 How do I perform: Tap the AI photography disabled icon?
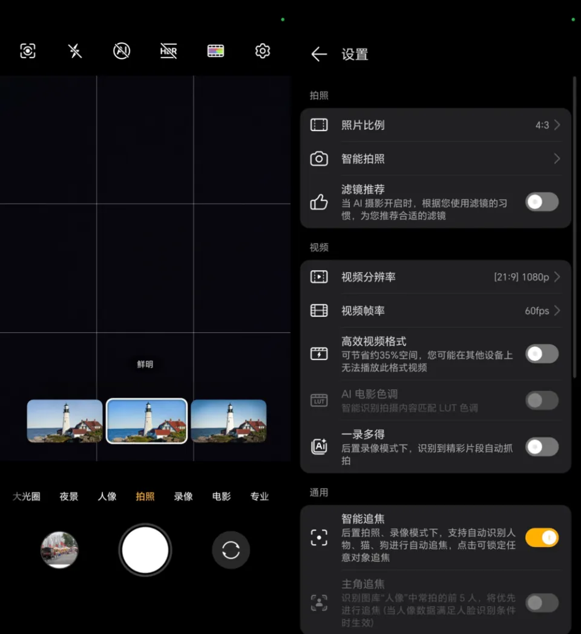(122, 51)
